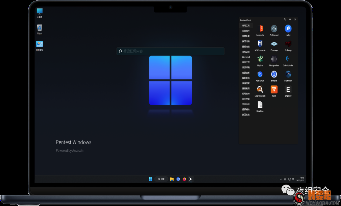
Task: Open the network status tray icon
Action: 289,179
